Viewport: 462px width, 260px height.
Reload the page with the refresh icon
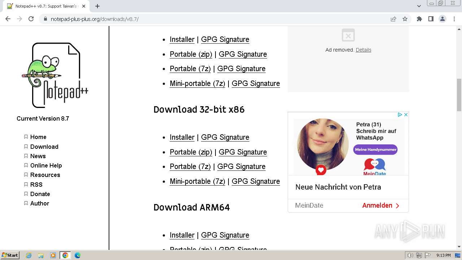click(x=31, y=19)
